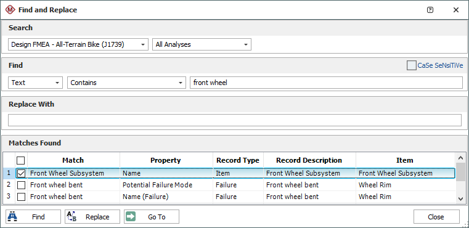
Task: Open the All Analyses dropdown
Action: click(x=202, y=44)
